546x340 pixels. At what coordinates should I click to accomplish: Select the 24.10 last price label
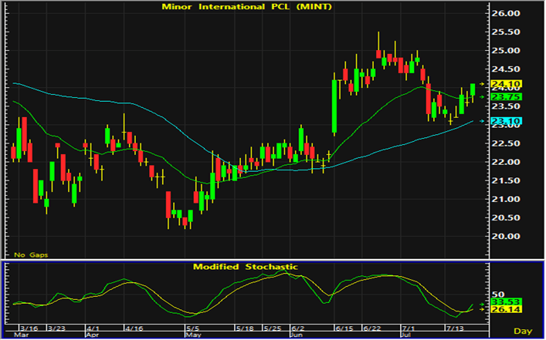coord(507,84)
